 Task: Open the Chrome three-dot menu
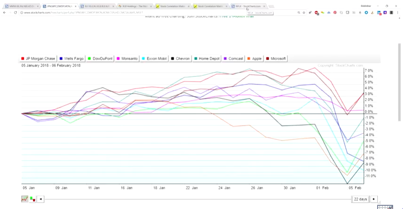coord(397,13)
